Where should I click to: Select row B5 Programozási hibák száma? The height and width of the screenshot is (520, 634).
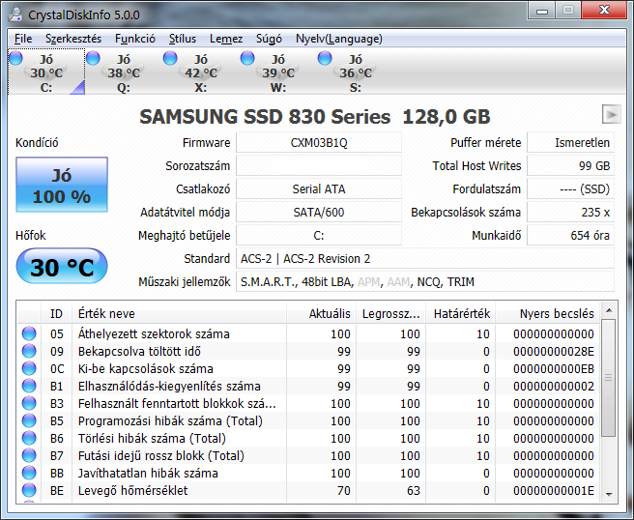(x=308, y=421)
